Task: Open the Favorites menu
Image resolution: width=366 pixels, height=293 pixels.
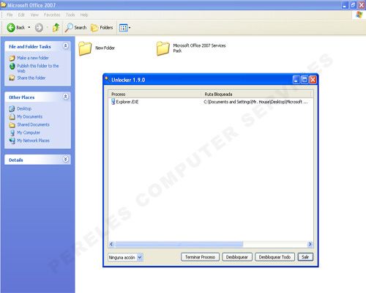Action: coord(52,15)
